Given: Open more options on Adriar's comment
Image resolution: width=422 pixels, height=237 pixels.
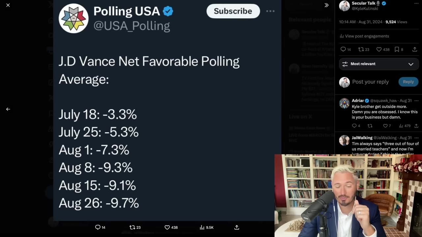Looking at the screenshot, I should click(416, 101).
